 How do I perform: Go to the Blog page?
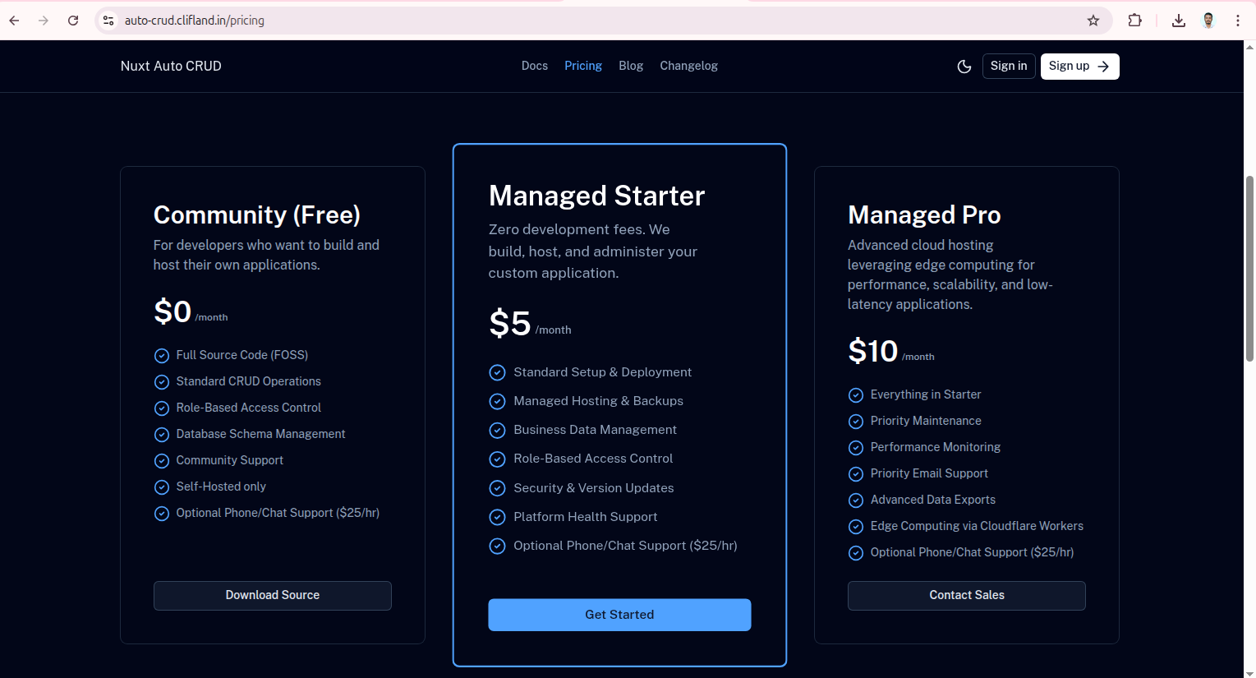tap(630, 66)
